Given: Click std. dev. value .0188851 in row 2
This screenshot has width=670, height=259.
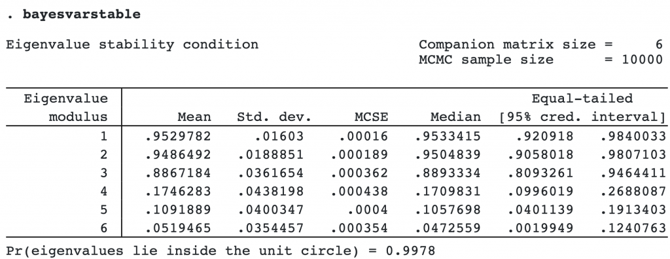Looking at the screenshot, I should click(270, 154).
